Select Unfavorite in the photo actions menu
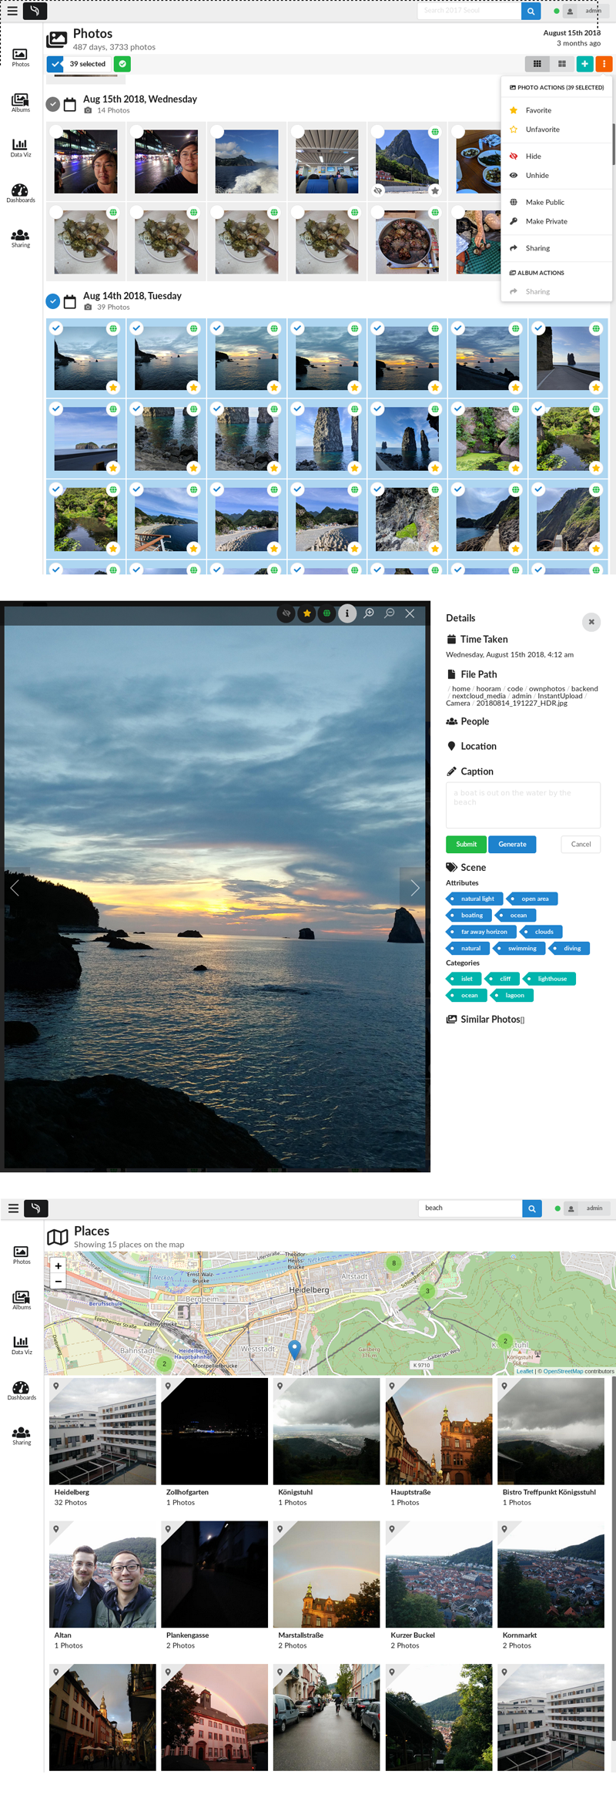The width and height of the screenshot is (616, 1798). [x=542, y=129]
